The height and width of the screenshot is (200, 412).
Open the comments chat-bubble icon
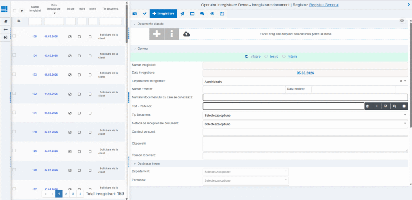point(202,14)
